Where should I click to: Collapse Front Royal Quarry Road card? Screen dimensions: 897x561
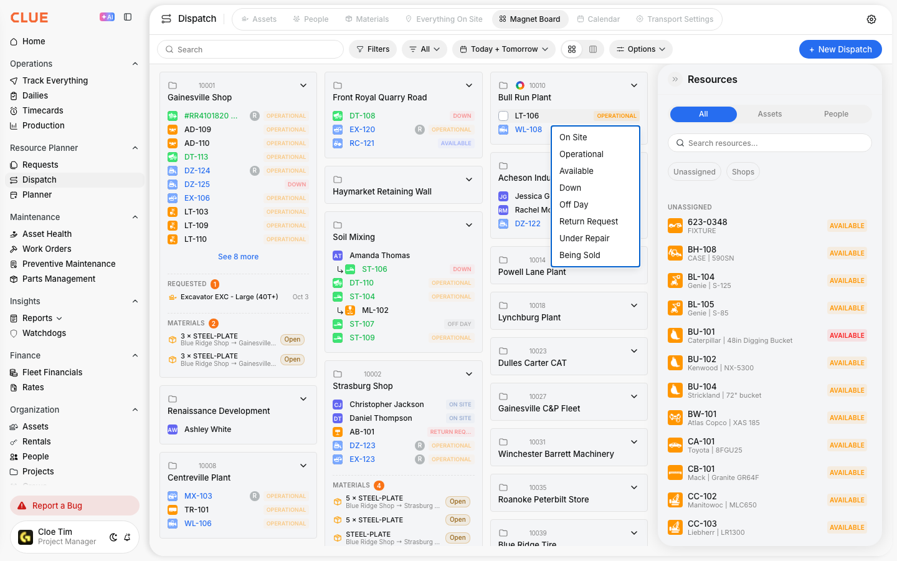(x=469, y=85)
